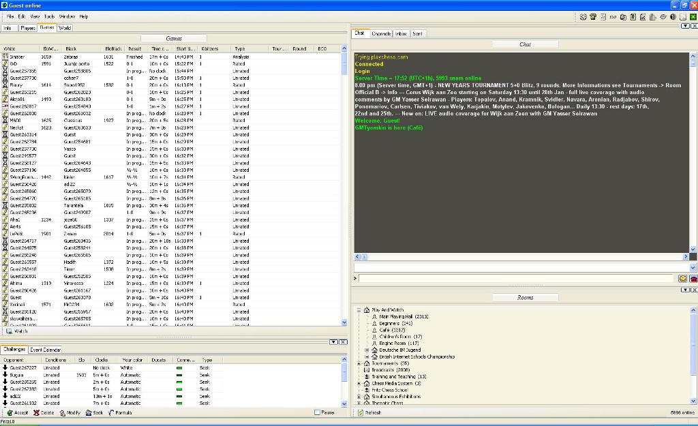Switch to the Players tab
Viewport: 698px width, 426px height.
tap(27, 28)
